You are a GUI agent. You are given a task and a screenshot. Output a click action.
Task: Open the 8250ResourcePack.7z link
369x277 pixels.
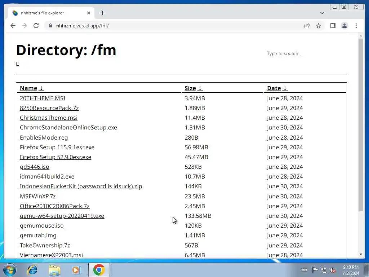(x=49, y=108)
